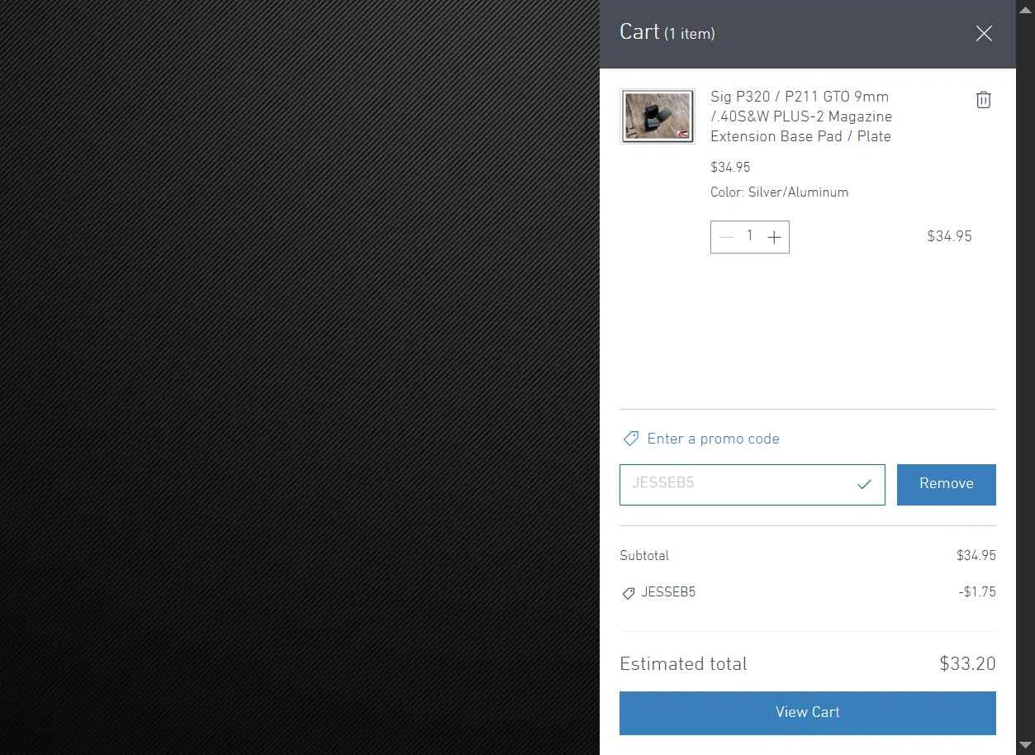Viewport: 1035px width, 755px height.
Task: Select the -$1.75 discount amount
Action: point(977,592)
